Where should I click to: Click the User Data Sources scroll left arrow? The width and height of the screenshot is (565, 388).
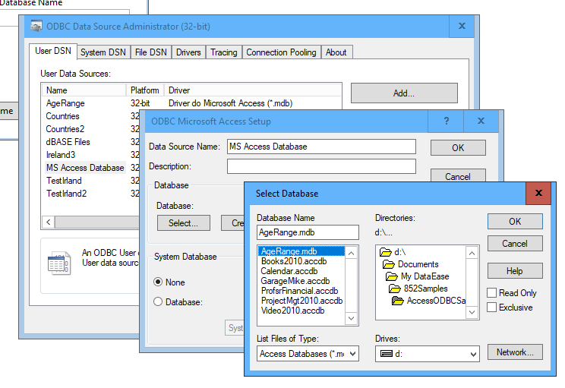pos(49,222)
